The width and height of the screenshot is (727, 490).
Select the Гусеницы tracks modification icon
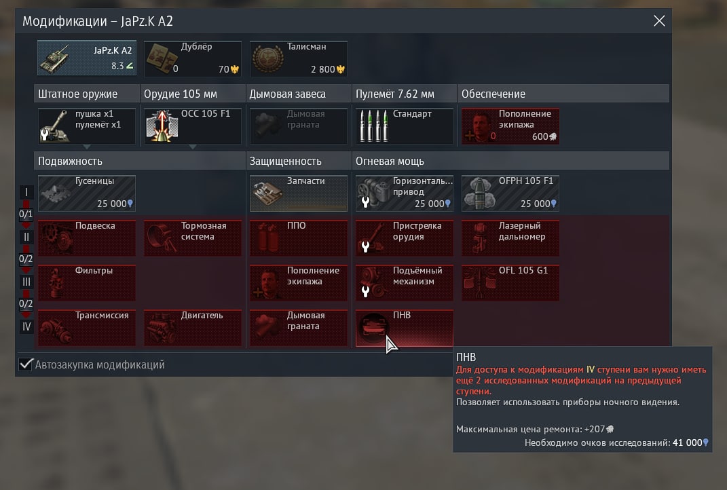(x=87, y=193)
